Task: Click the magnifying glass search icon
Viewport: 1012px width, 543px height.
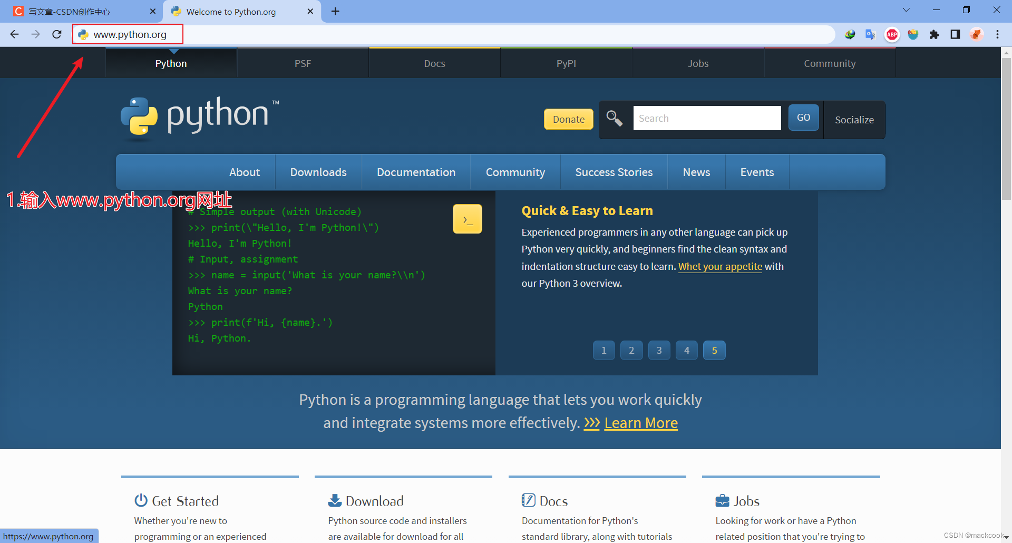Action: (x=614, y=118)
